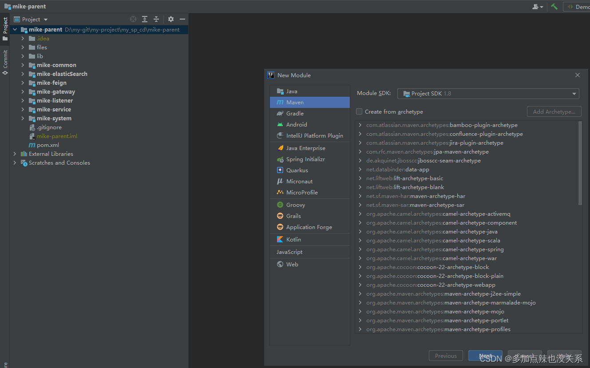The height and width of the screenshot is (368, 590).
Task: Expand the jpa-maven-archetype entry
Action: tap(360, 151)
